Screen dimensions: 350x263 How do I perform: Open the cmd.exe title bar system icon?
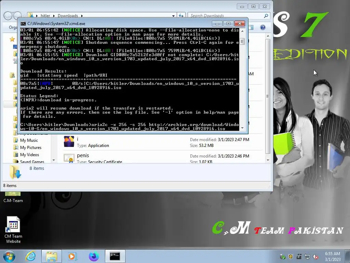tap(23, 24)
